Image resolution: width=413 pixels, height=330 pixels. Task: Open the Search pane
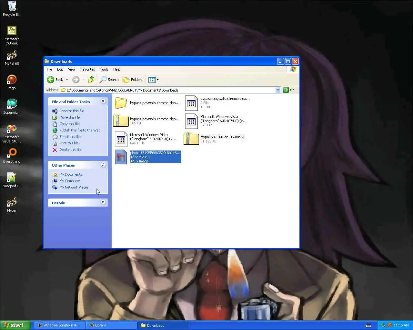[109, 80]
